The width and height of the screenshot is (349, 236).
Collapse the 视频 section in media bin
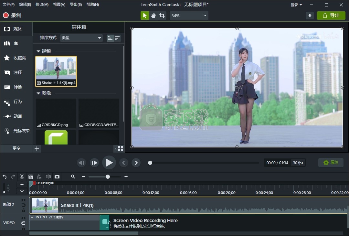click(x=38, y=51)
